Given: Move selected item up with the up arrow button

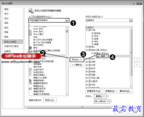Looking at the screenshot, I should coord(137,60).
